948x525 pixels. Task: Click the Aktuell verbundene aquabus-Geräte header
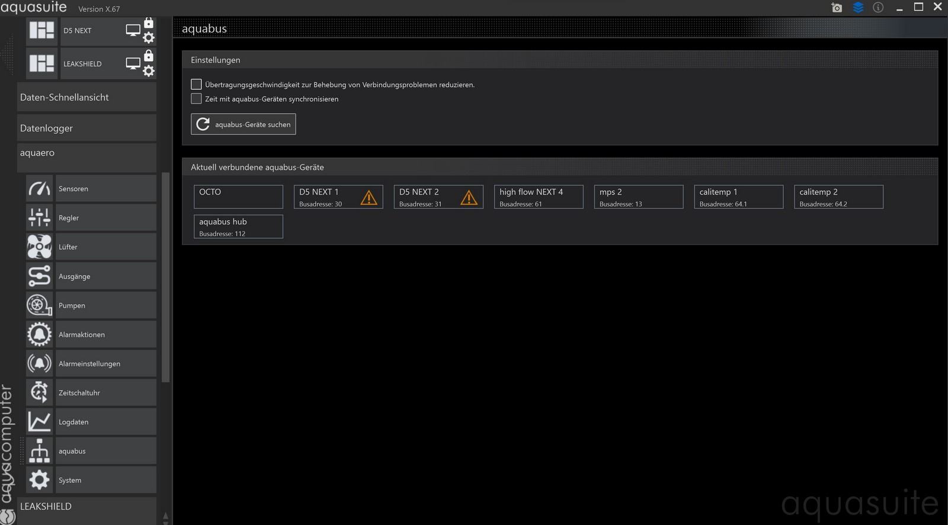tap(560, 168)
